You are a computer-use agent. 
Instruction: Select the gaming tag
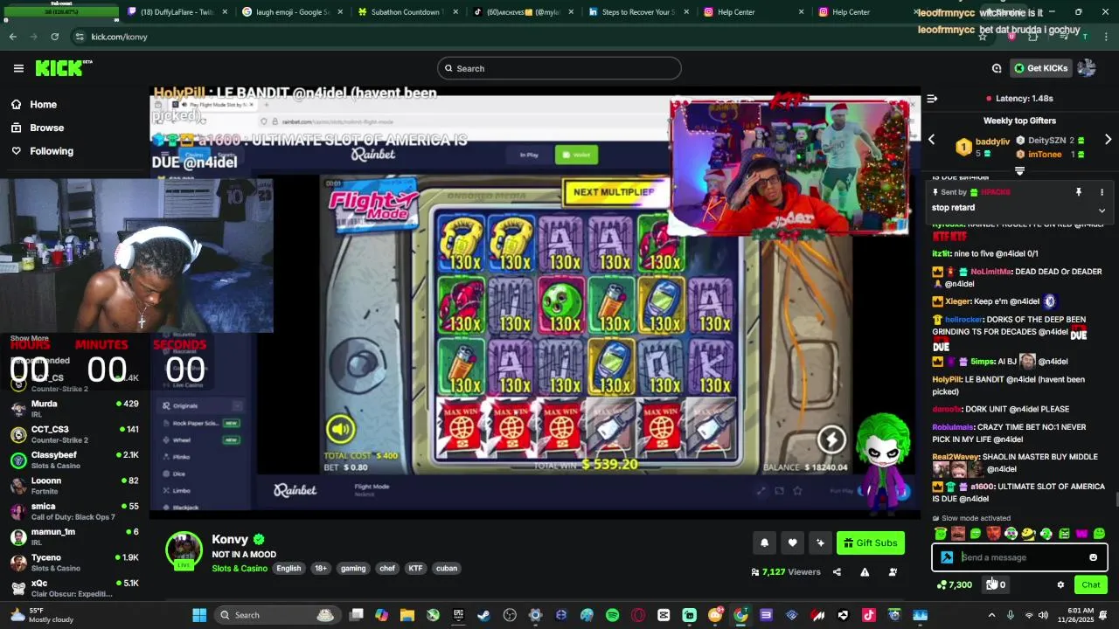pos(353,569)
